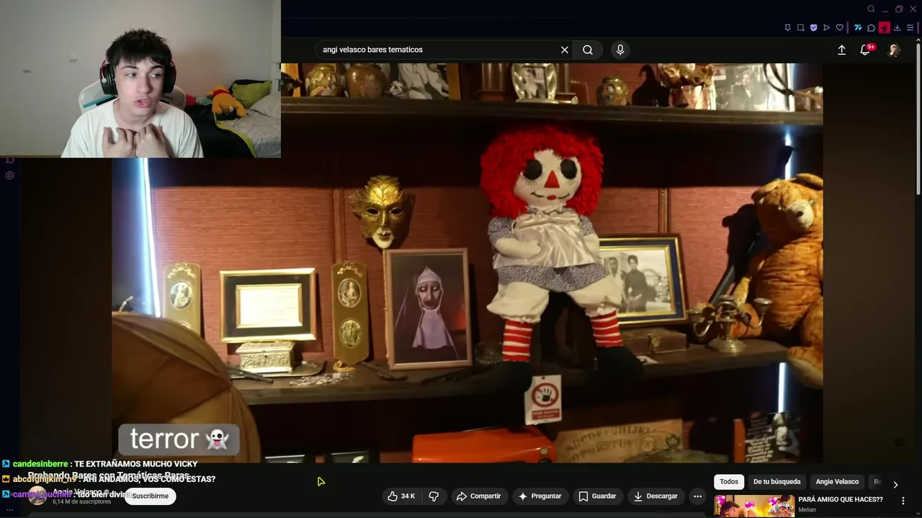Click the browser player arrow icon
922x518 pixels.
(826, 28)
